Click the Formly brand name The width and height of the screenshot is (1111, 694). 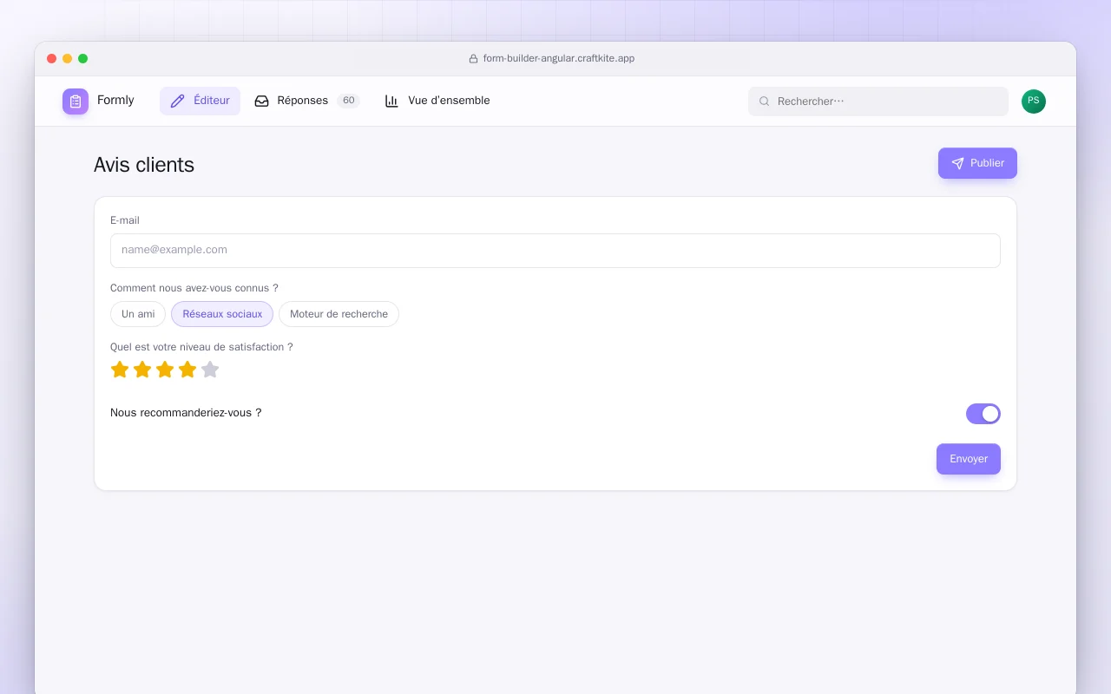(115, 101)
